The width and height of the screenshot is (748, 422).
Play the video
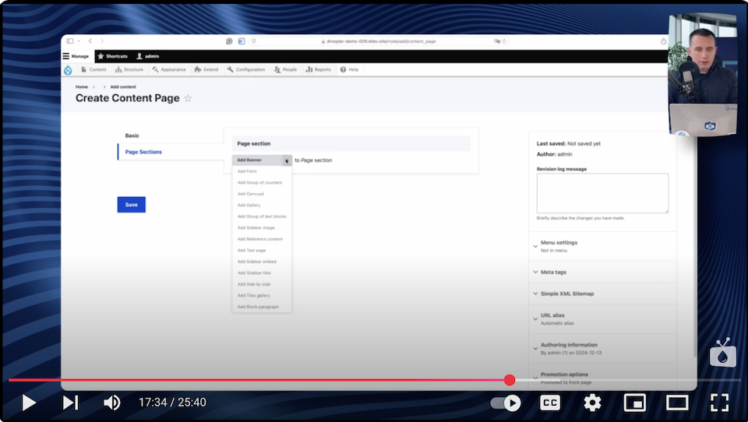click(x=29, y=403)
